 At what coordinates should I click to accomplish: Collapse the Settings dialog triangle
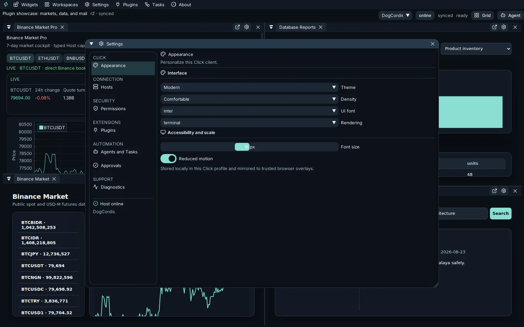tap(91, 44)
